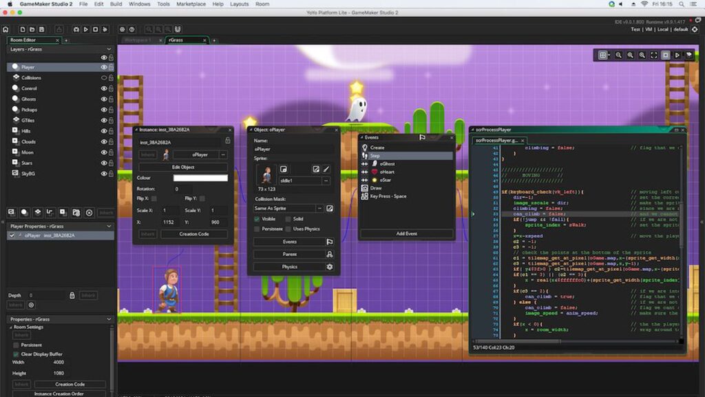705x397 pixels.
Task: Open the sIdle1 sprite selector menu
Action: coord(326,181)
